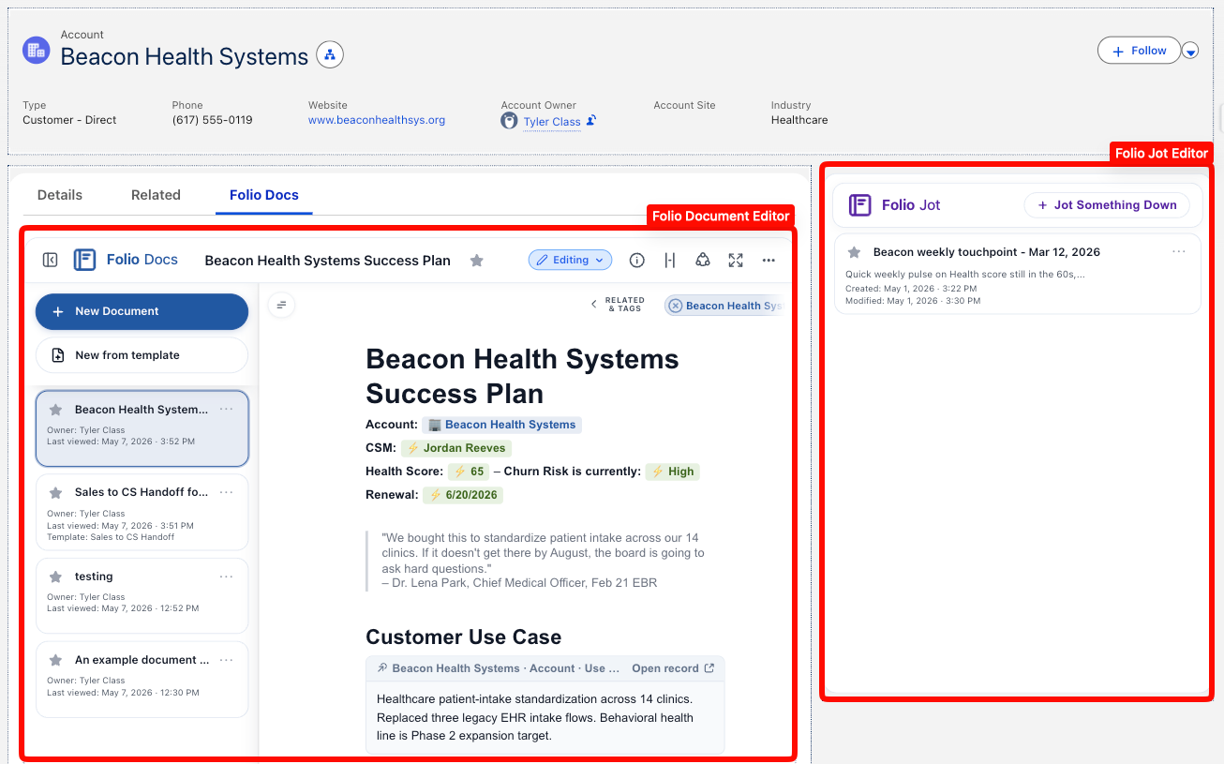Open the Sales to CS Handoff document

coord(142,512)
